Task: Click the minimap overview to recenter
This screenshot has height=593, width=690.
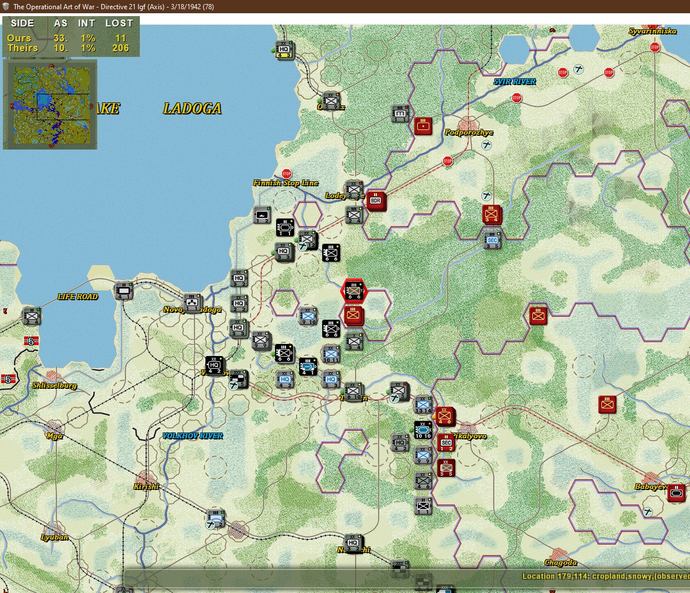Action: (51, 106)
